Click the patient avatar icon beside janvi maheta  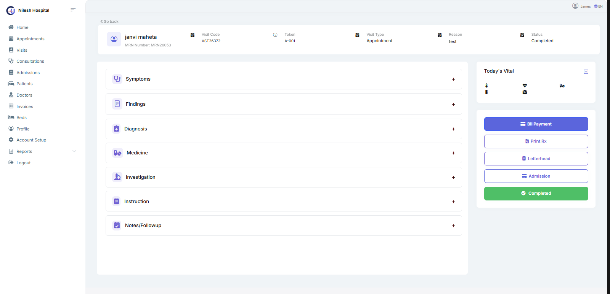point(114,39)
